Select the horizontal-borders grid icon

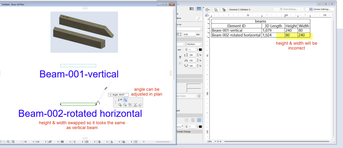point(193,120)
